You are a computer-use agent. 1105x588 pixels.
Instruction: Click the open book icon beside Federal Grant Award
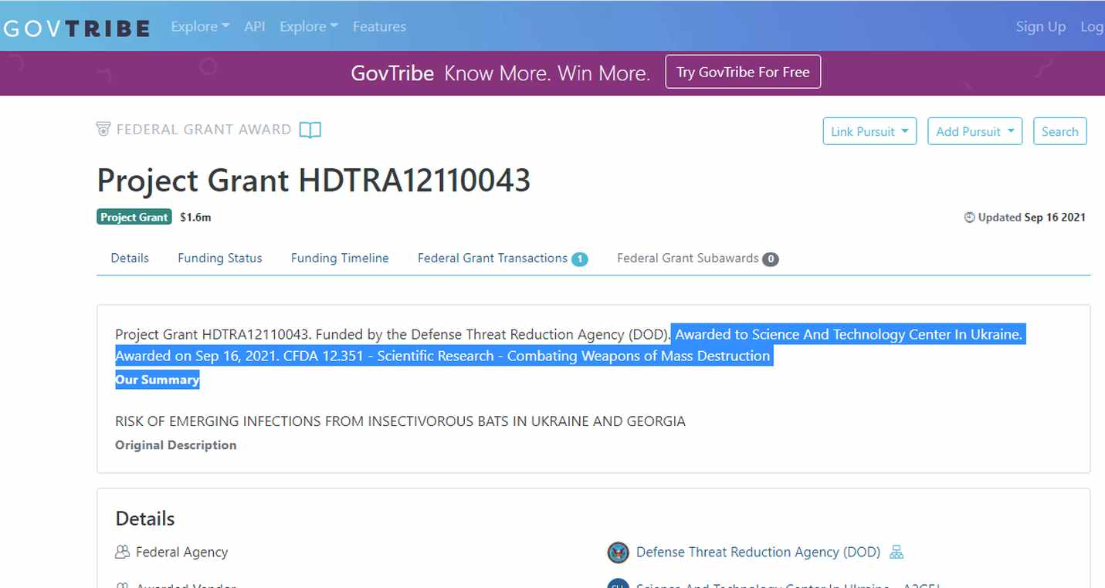pos(310,130)
